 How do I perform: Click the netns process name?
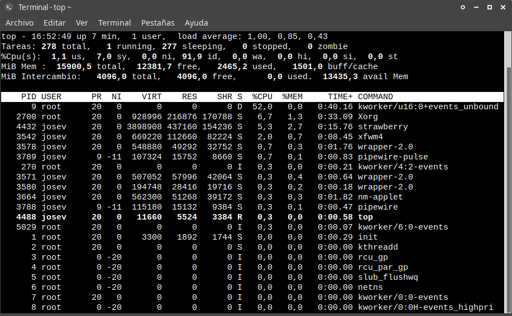[x=370, y=288]
